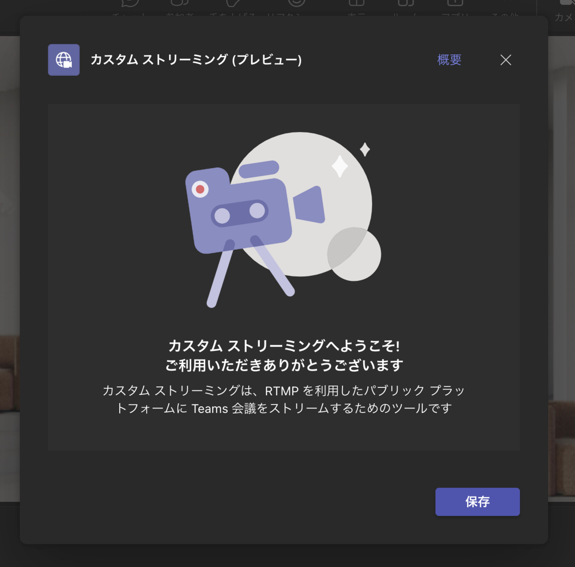Screen dimensions: 575x567
Task: Click the line ご利用いただきありがとうございます
Action: (x=284, y=366)
